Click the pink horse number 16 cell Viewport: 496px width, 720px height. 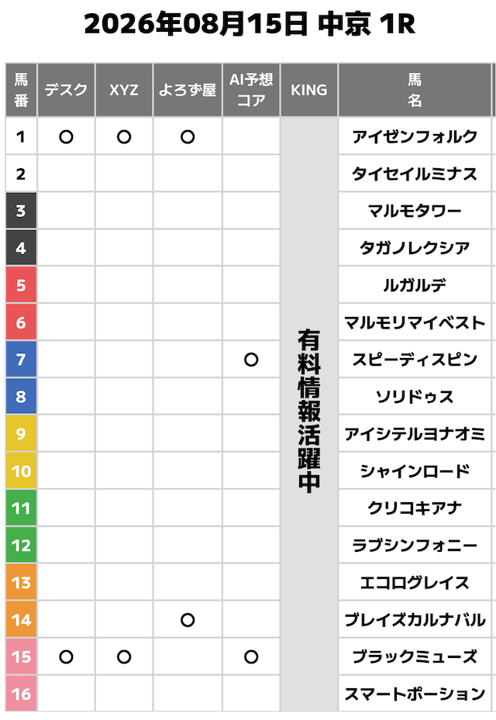21,694
